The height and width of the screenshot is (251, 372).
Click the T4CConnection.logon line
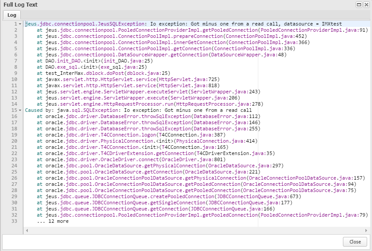coord(131,135)
